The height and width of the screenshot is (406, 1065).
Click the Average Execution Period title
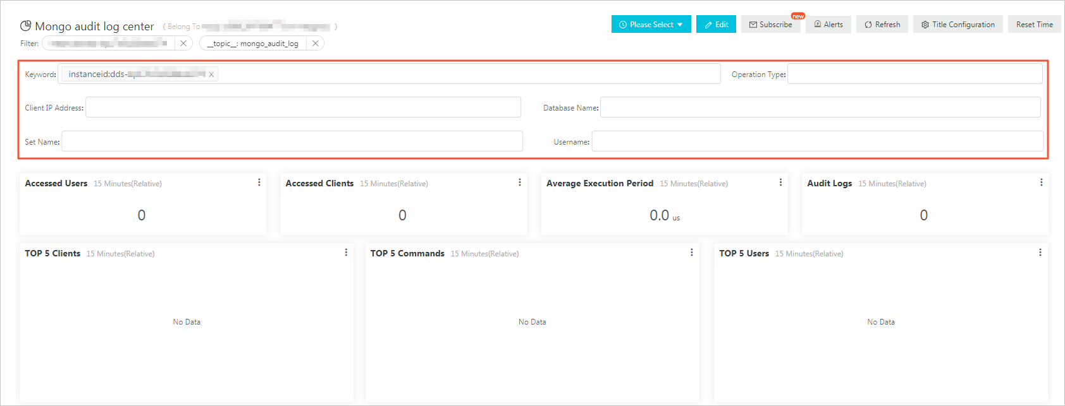[x=600, y=183]
